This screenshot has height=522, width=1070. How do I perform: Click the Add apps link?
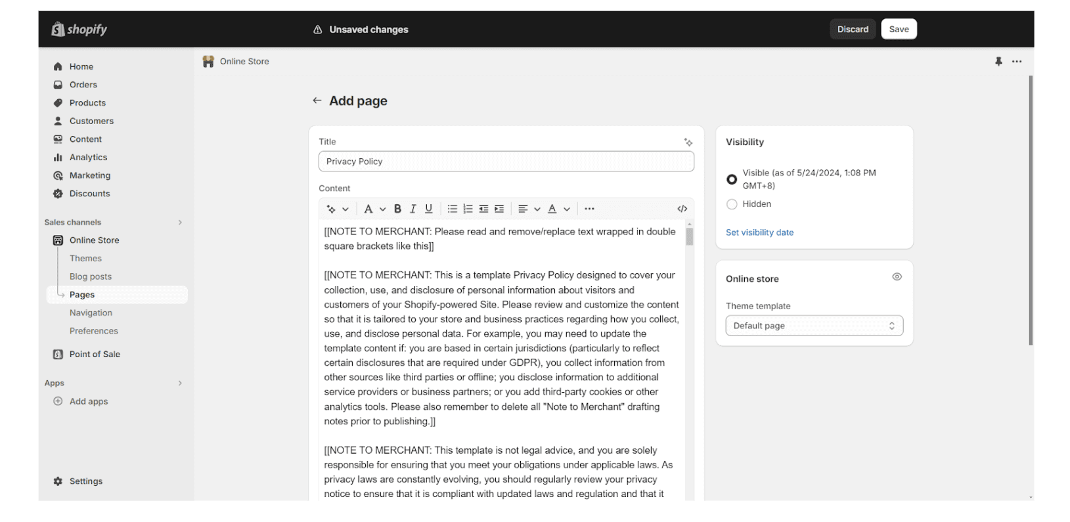coord(89,401)
